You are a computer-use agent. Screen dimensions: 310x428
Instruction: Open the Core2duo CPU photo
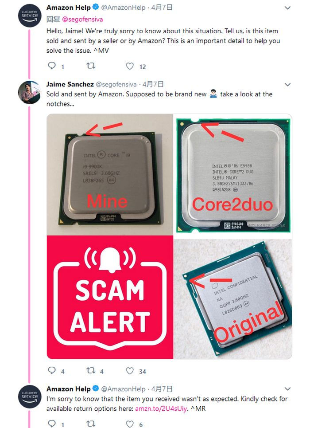[233, 174]
